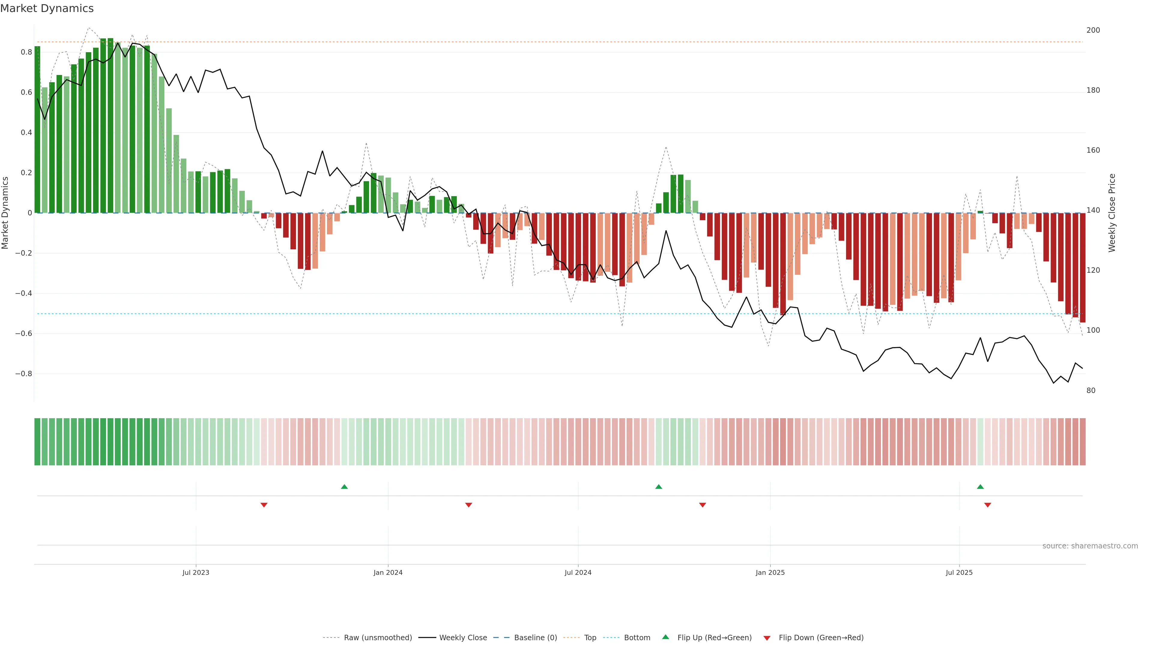Click the Top legend entry

[590, 638]
